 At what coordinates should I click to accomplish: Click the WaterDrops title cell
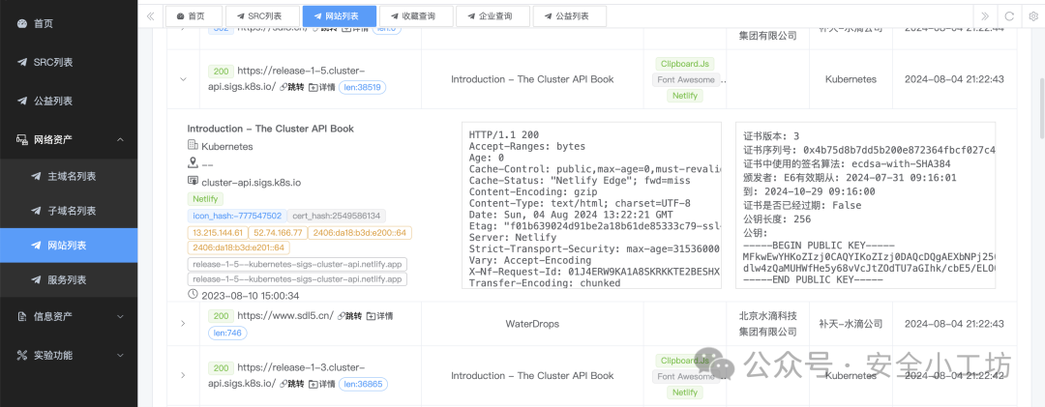coord(532,324)
